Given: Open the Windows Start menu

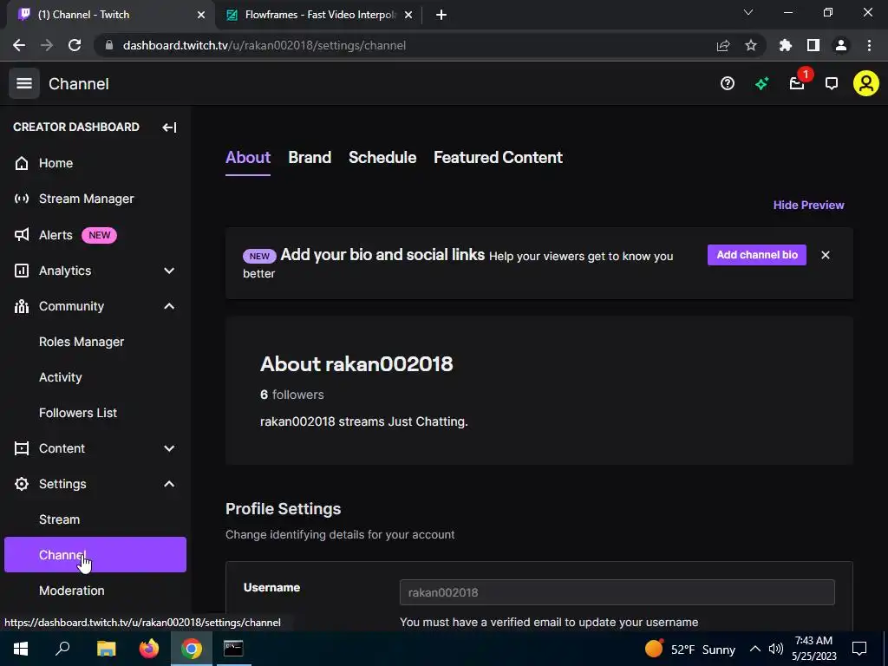Looking at the screenshot, I should click(21, 649).
